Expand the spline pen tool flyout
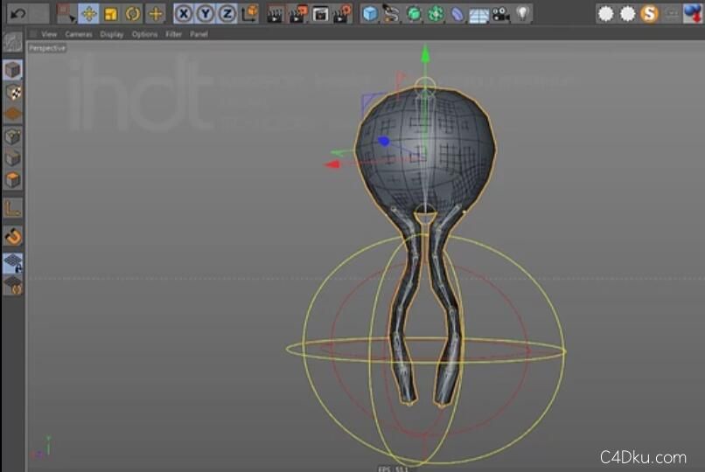Viewport: 705px width, 472px height. (x=391, y=13)
